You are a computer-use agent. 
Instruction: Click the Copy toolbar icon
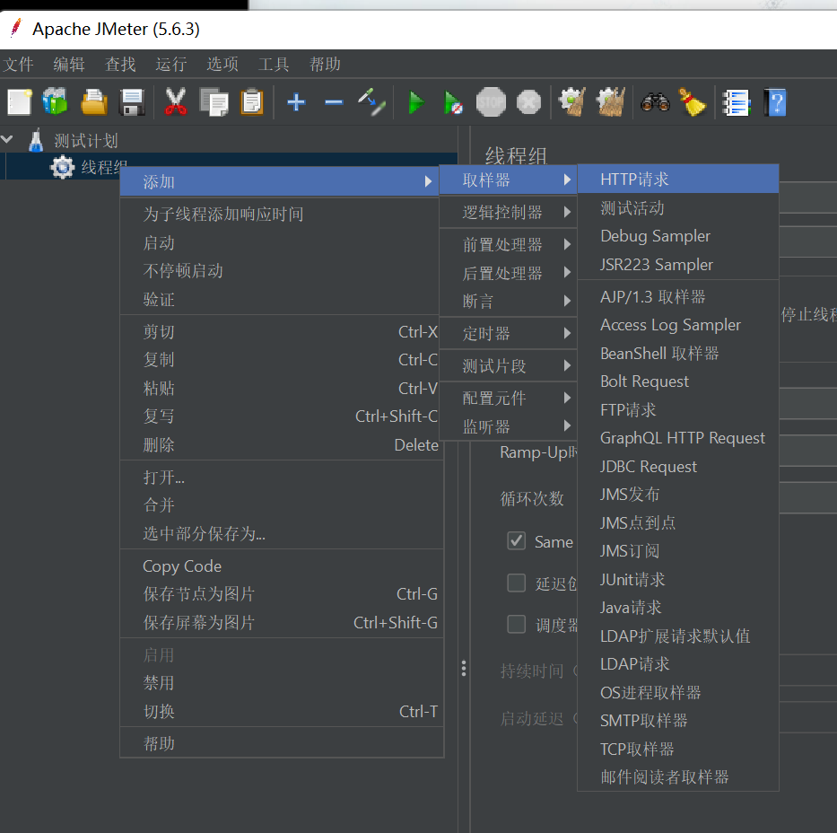(x=214, y=102)
